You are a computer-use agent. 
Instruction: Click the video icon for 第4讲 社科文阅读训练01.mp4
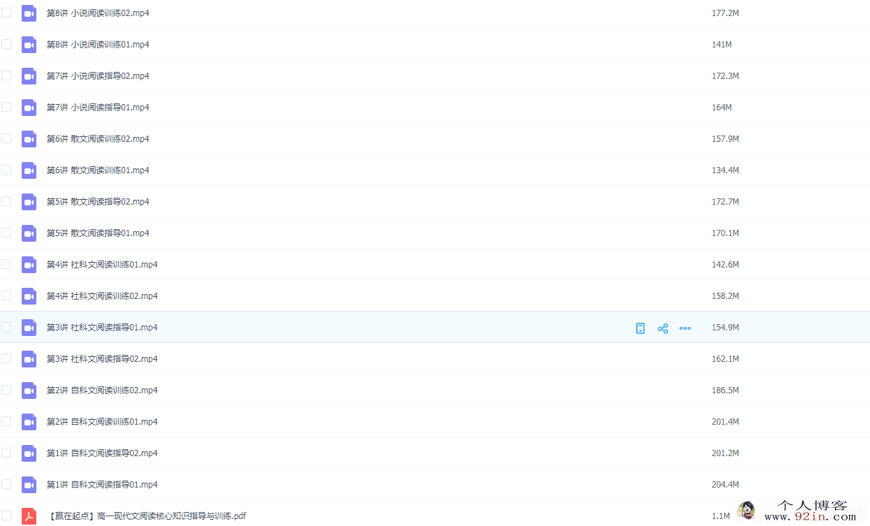coord(29,265)
